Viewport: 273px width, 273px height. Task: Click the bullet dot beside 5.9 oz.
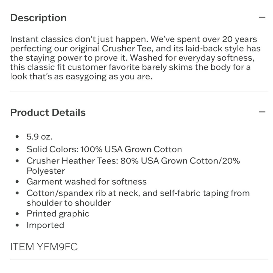coord(17,137)
